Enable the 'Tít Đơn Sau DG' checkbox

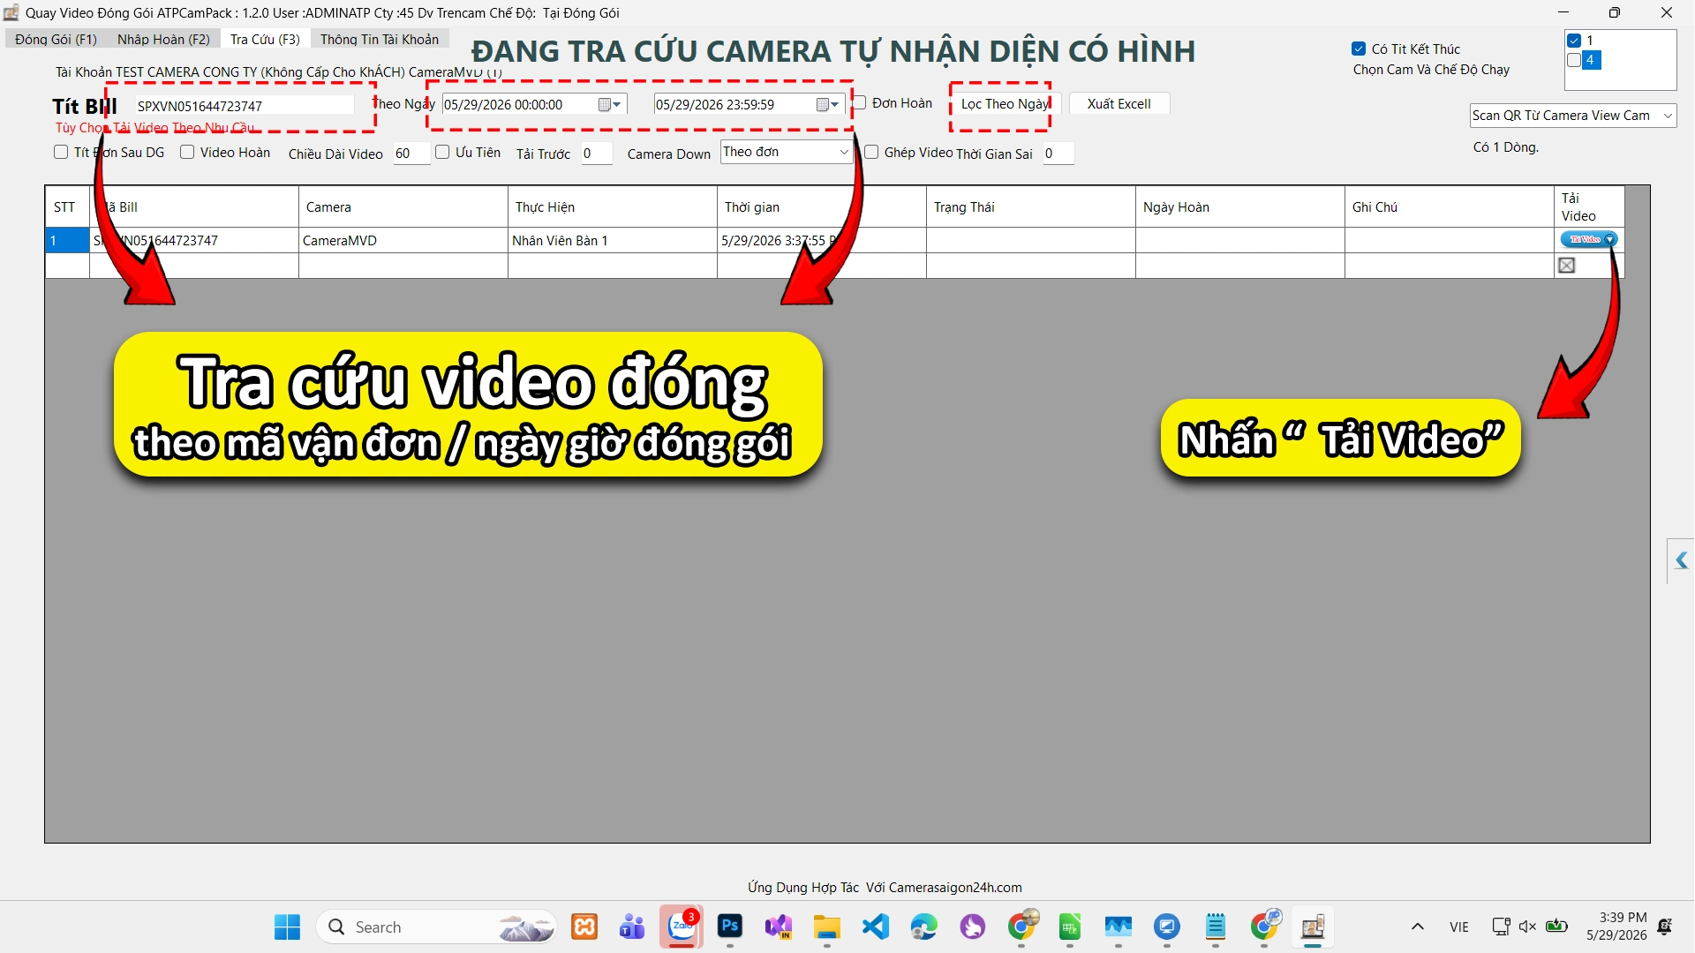pos(61,152)
